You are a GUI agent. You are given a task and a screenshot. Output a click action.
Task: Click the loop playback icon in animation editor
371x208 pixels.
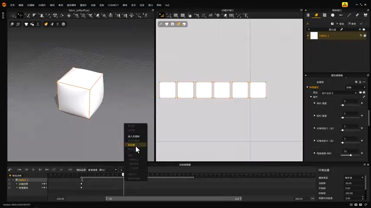click(54, 170)
